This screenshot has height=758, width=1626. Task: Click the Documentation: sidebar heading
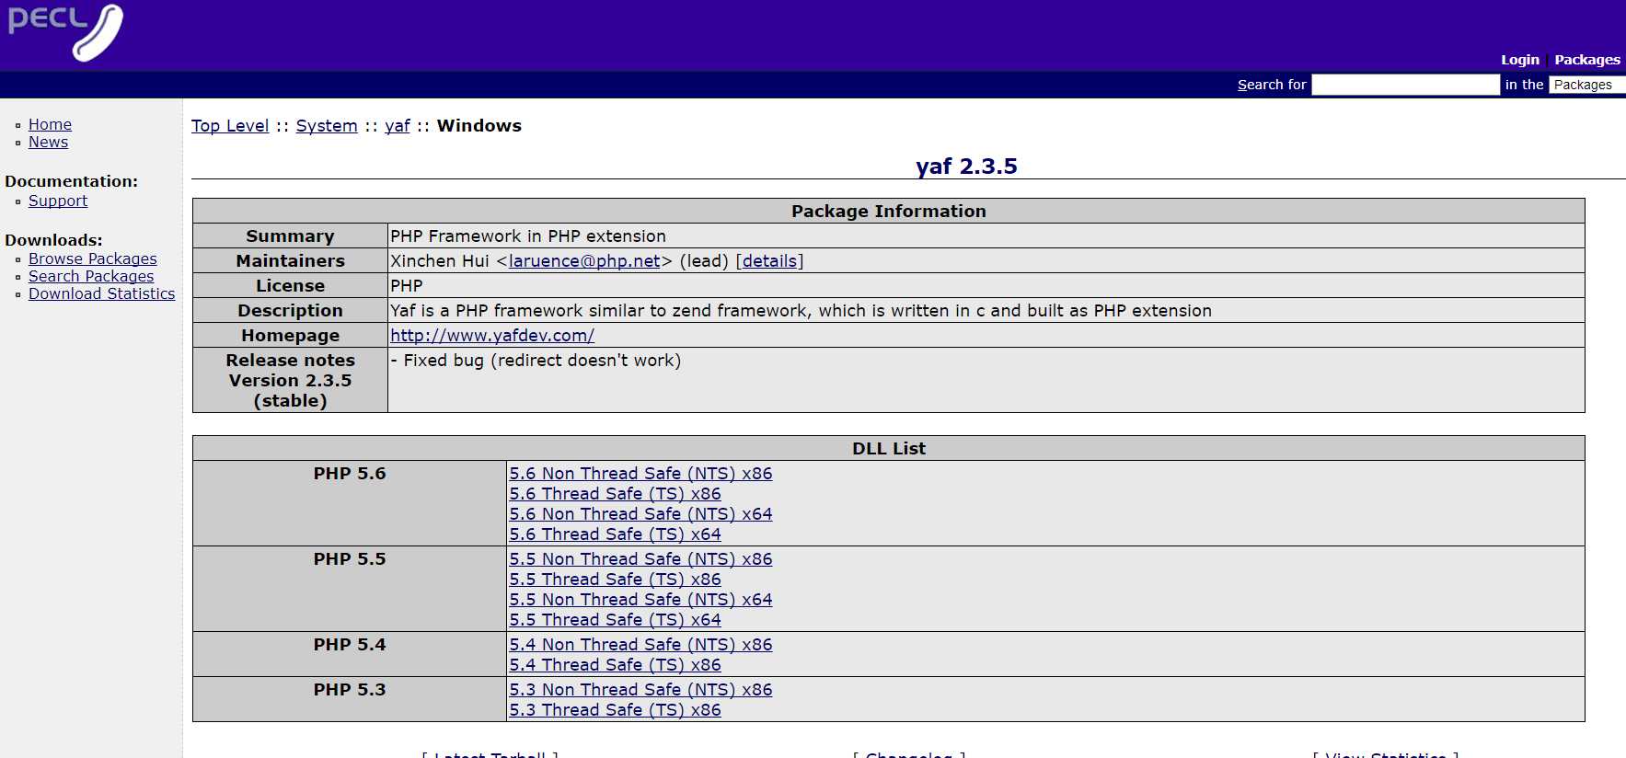(x=72, y=181)
